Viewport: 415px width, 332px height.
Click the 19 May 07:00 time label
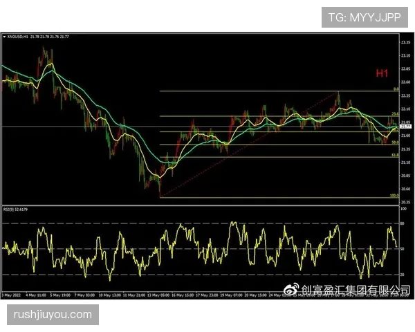(231, 295)
